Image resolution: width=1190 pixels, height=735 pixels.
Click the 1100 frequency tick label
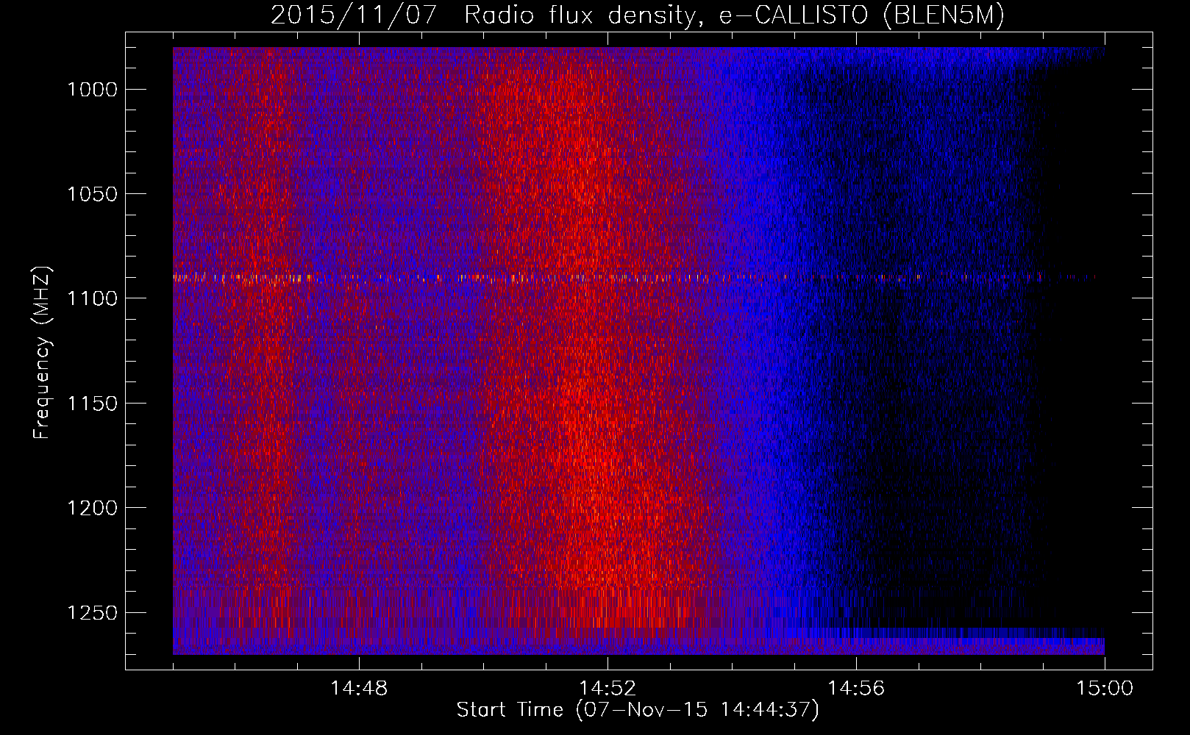pyautogui.click(x=92, y=298)
